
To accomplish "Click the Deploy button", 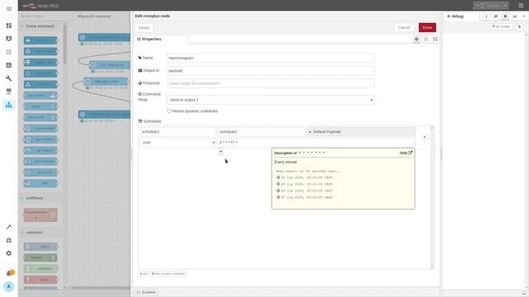I will (x=488, y=6).
